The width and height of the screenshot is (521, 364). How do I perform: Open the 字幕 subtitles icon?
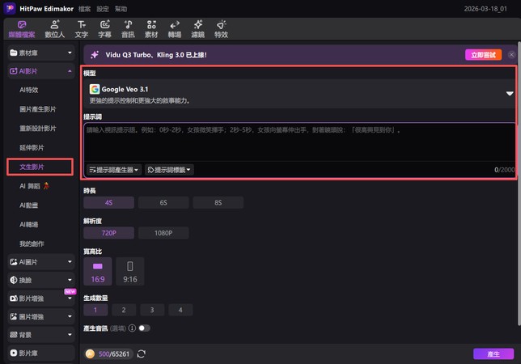pos(105,24)
